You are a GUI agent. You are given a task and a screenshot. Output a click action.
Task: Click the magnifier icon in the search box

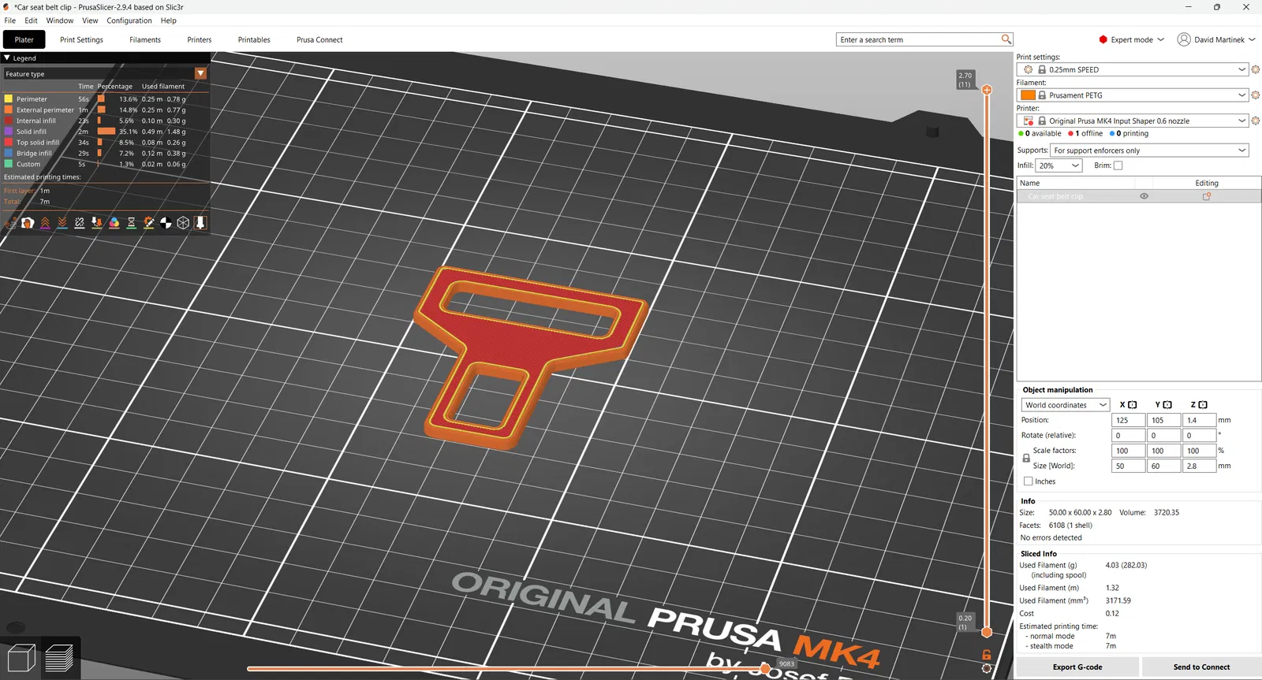tap(1006, 39)
